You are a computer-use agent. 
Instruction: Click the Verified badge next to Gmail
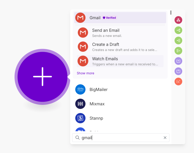pos(109,18)
